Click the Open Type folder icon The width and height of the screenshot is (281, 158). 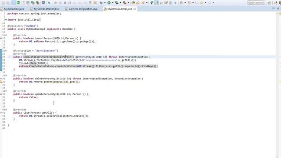(x=138, y=3)
